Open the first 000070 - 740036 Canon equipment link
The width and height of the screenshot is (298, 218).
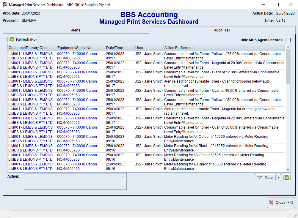[x=77, y=54]
